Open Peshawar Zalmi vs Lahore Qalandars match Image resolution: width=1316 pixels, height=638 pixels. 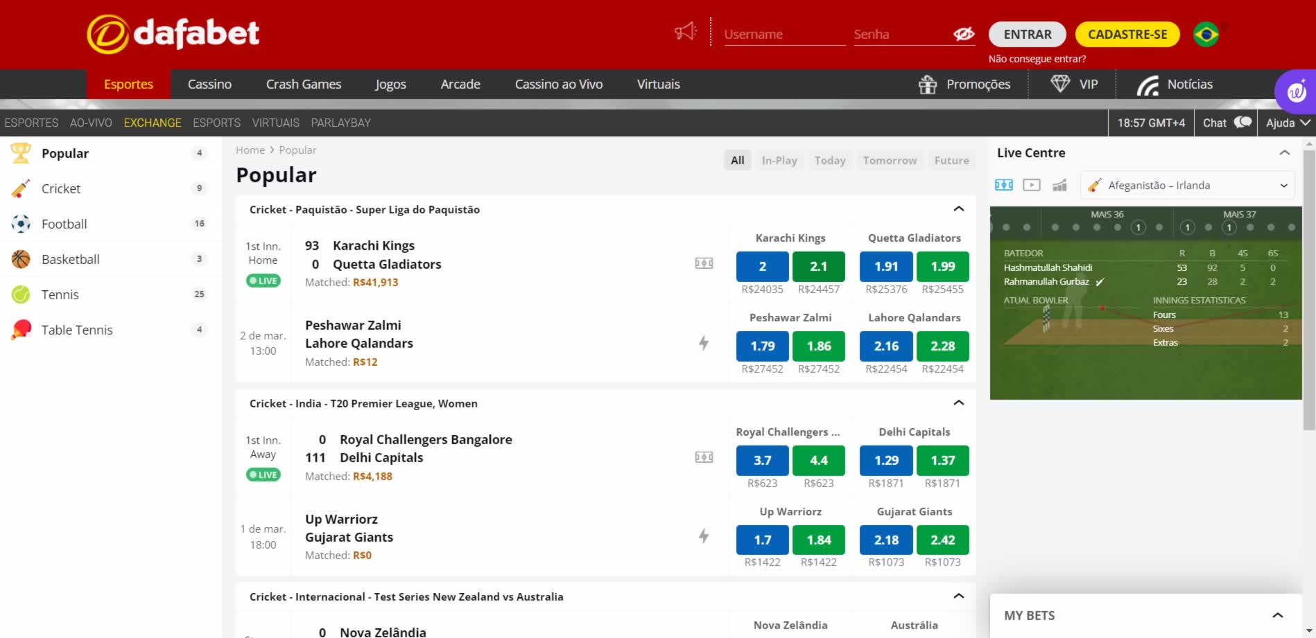tap(359, 334)
